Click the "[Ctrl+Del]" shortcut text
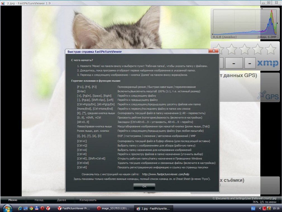The height and width of the screenshot is (212, 282). tap(83, 163)
